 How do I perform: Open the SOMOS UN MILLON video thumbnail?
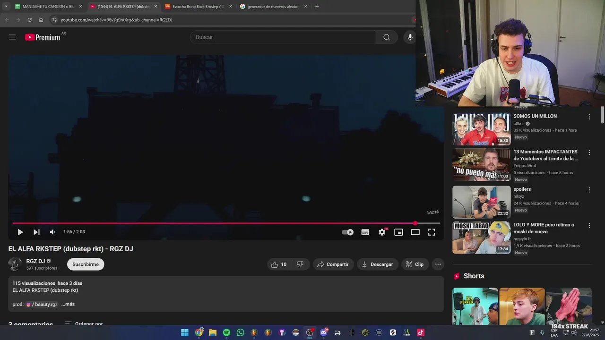[x=481, y=129]
